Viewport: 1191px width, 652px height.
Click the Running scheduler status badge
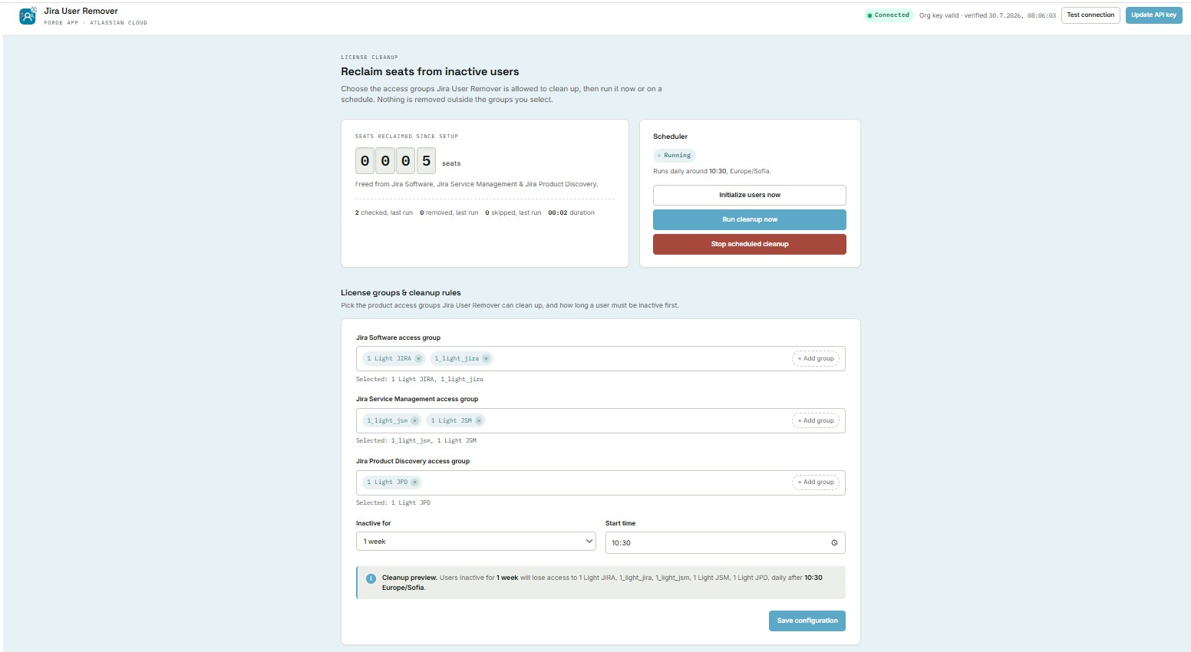click(675, 155)
